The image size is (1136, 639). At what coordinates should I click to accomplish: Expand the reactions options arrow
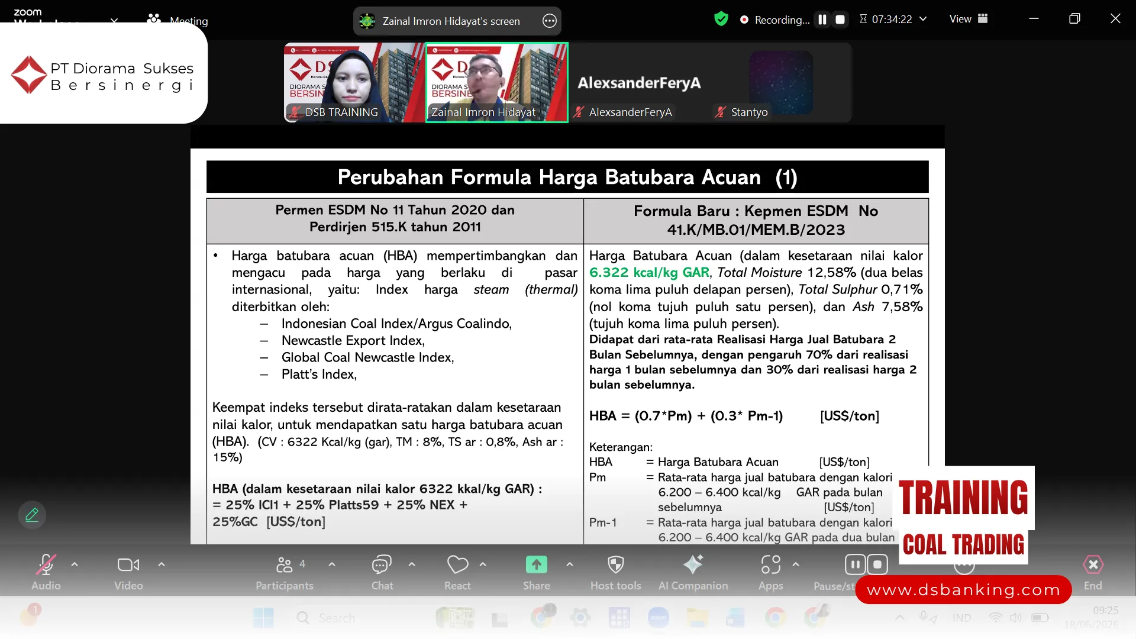coord(483,564)
